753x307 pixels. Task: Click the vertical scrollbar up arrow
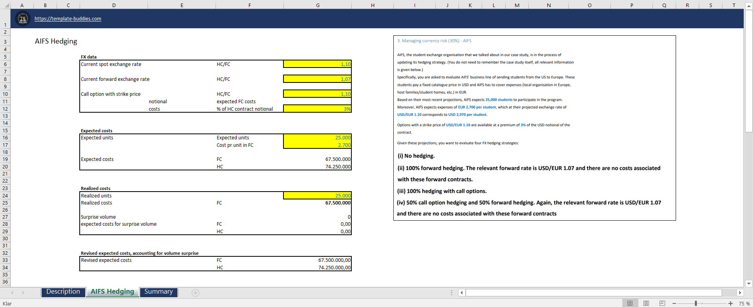(x=749, y=6)
